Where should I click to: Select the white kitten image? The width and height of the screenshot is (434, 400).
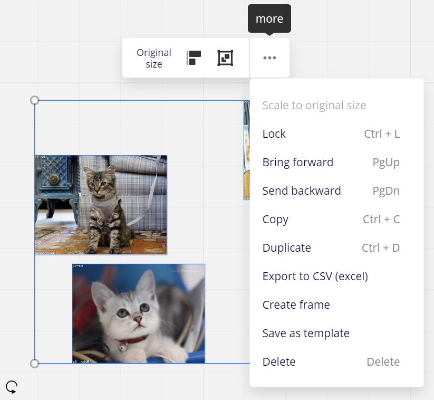(x=138, y=313)
